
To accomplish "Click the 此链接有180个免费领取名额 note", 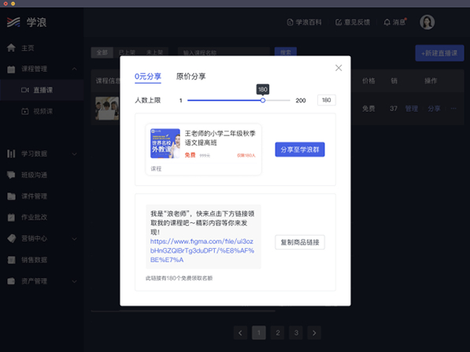I will (179, 278).
